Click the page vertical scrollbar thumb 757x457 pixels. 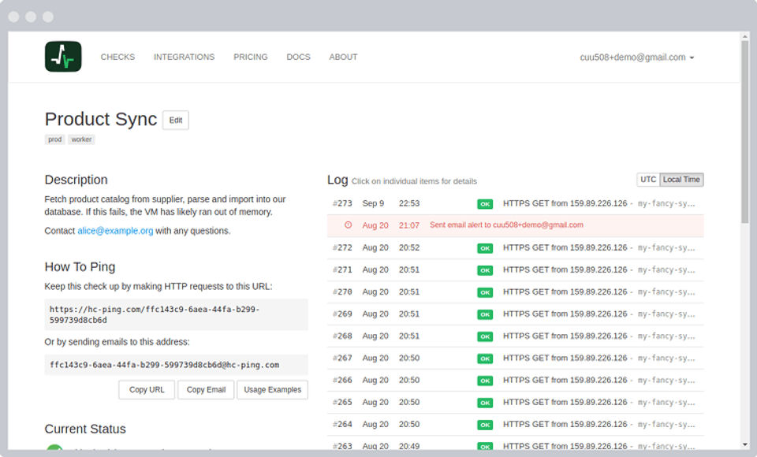[x=745, y=132]
